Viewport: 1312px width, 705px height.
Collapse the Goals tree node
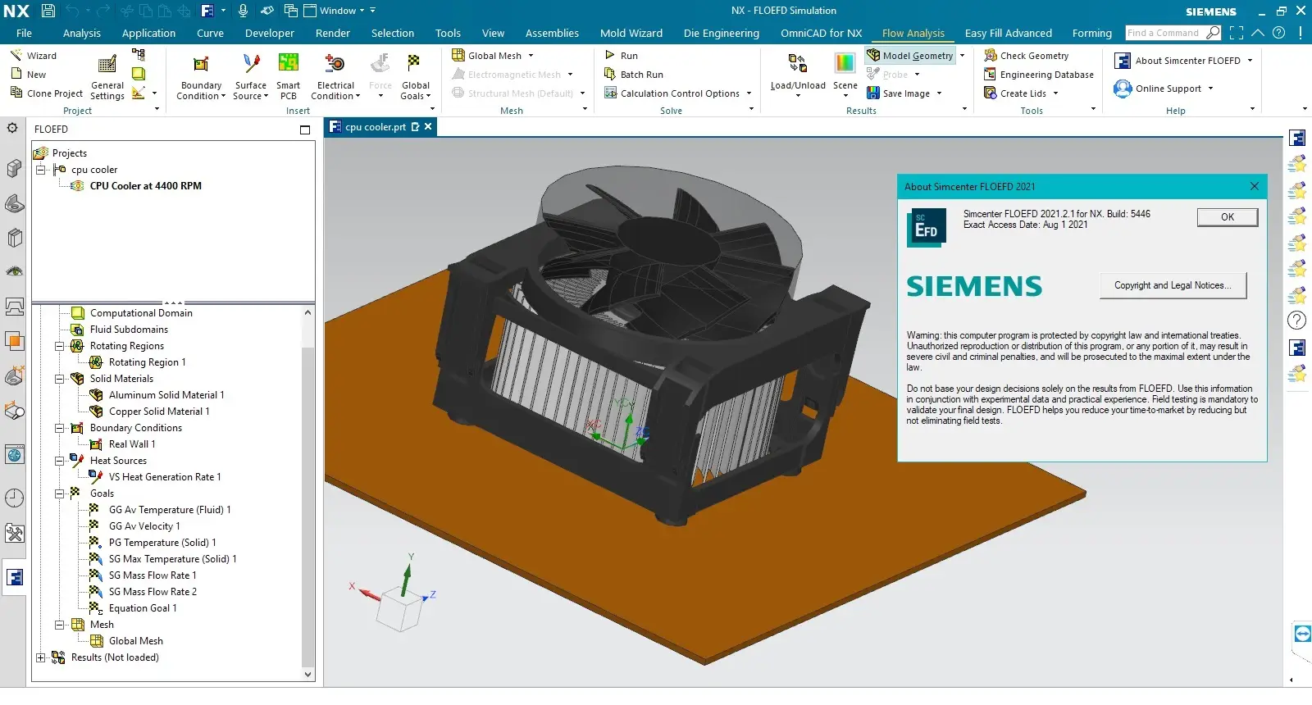click(x=59, y=493)
